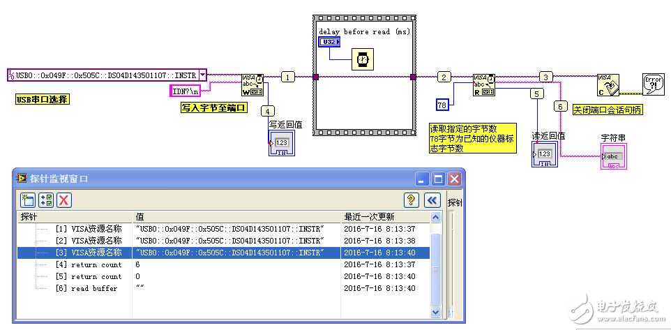This screenshot has height=330, width=671.
Task: Click the delay before read (ms) label
Action: [365, 31]
